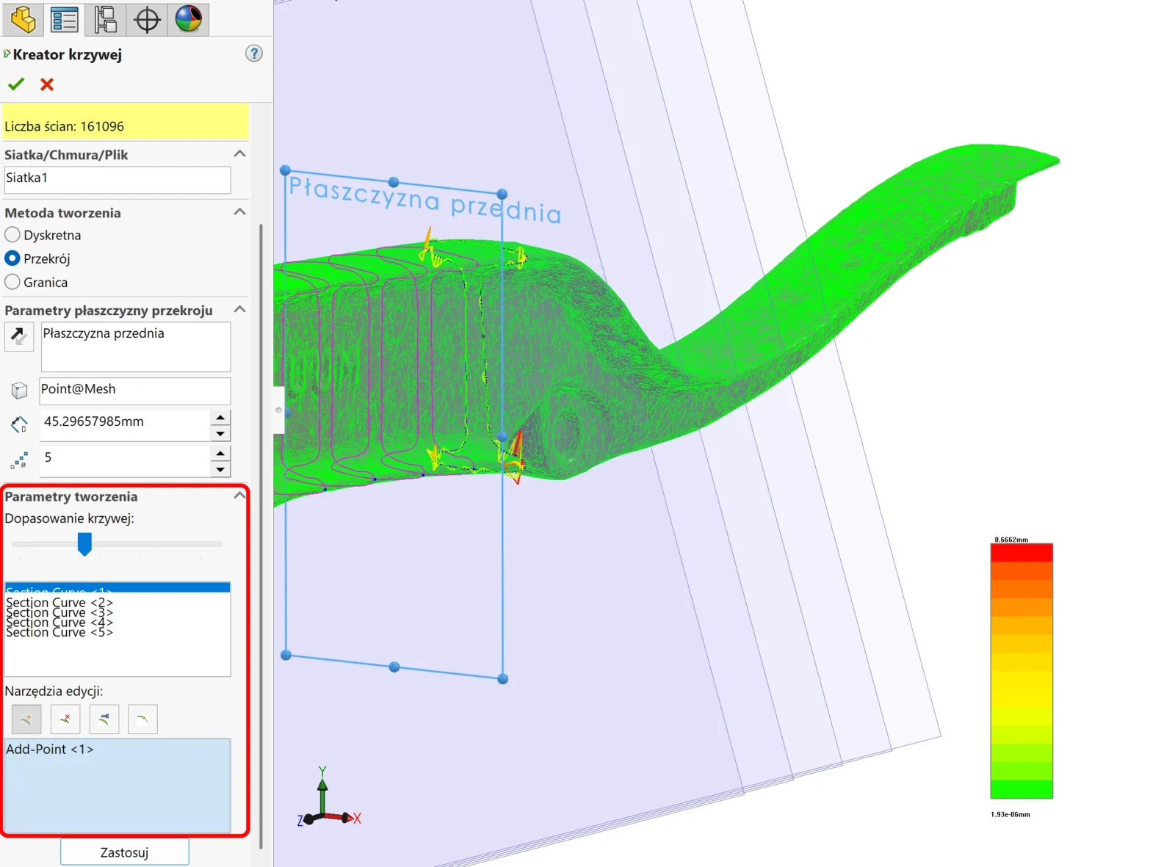This screenshot has width=1175, height=867.
Task: Collapse the Parametry tworzenia section
Action: click(x=239, y=496)
